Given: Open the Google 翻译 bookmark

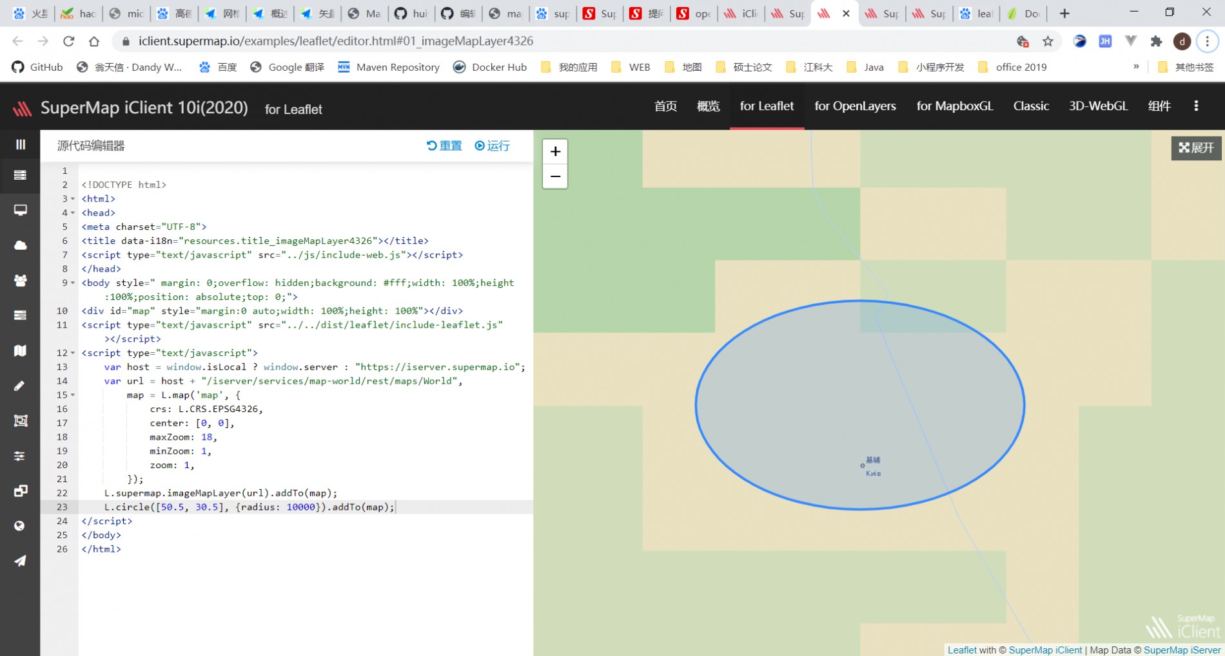Looking at the screenshot, I should (287, 67).
